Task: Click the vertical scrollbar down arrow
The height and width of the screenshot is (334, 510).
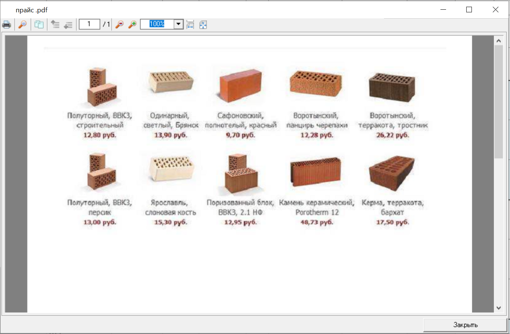Action: tap(498, 307)
